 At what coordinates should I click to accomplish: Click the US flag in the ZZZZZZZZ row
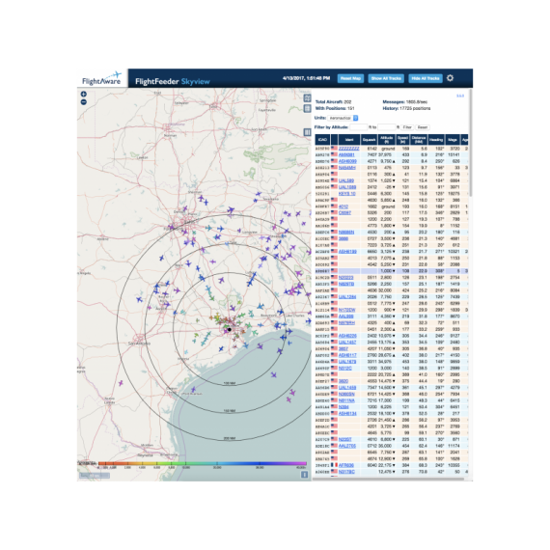[x=334, y=149]
